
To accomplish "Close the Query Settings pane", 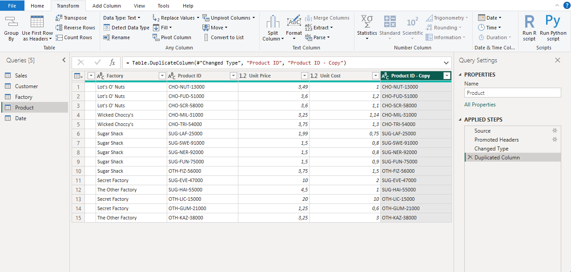I will (558, 60).
